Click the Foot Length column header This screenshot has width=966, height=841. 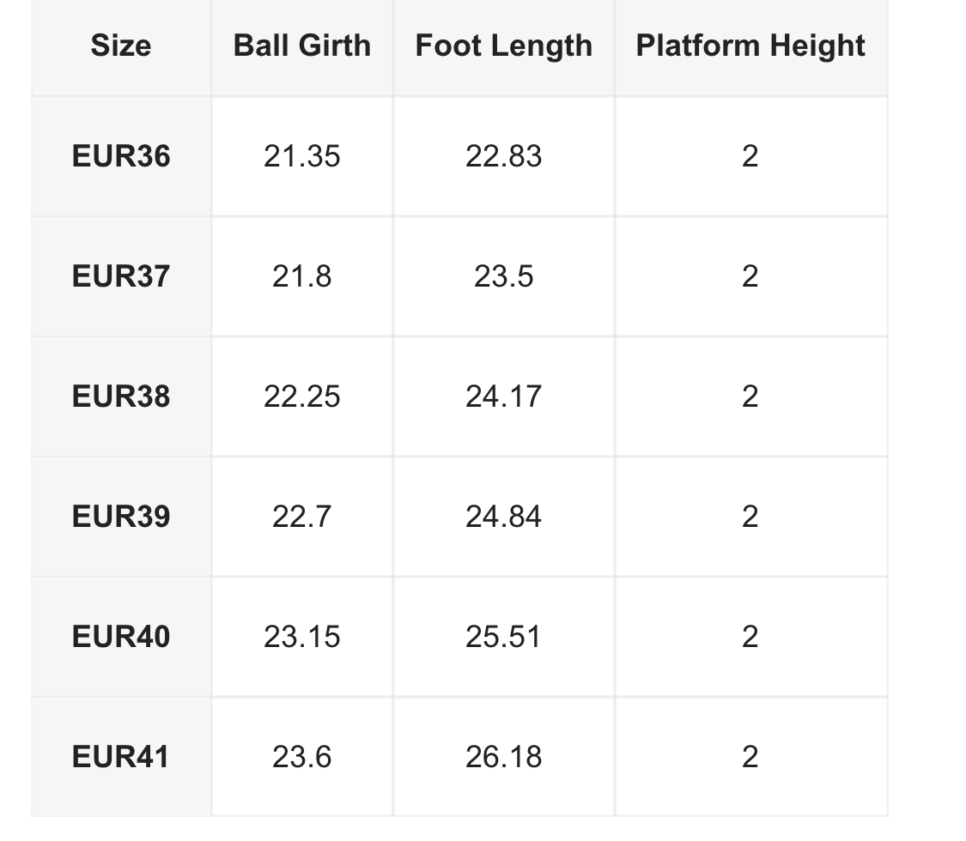pos(504,45)
